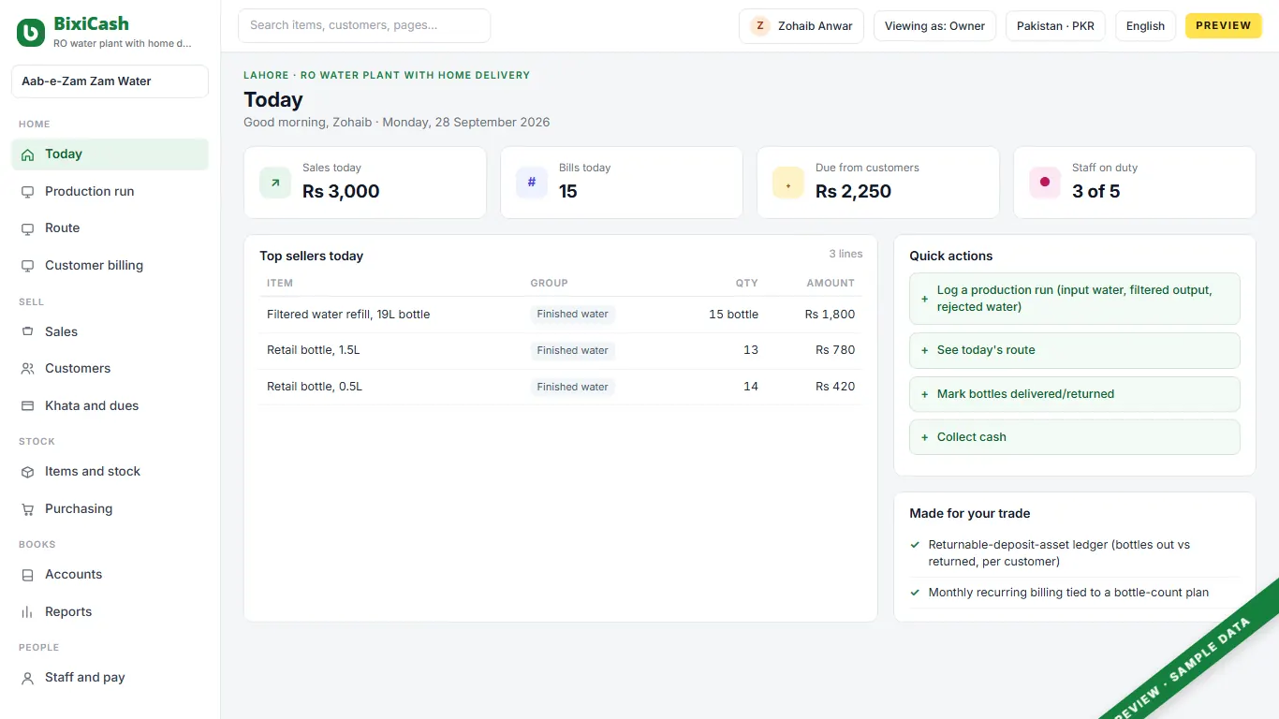The width and height of the screenshot is (1279, 719).
Task: Click See today's route quick action
Action: tap(1075, 350)
